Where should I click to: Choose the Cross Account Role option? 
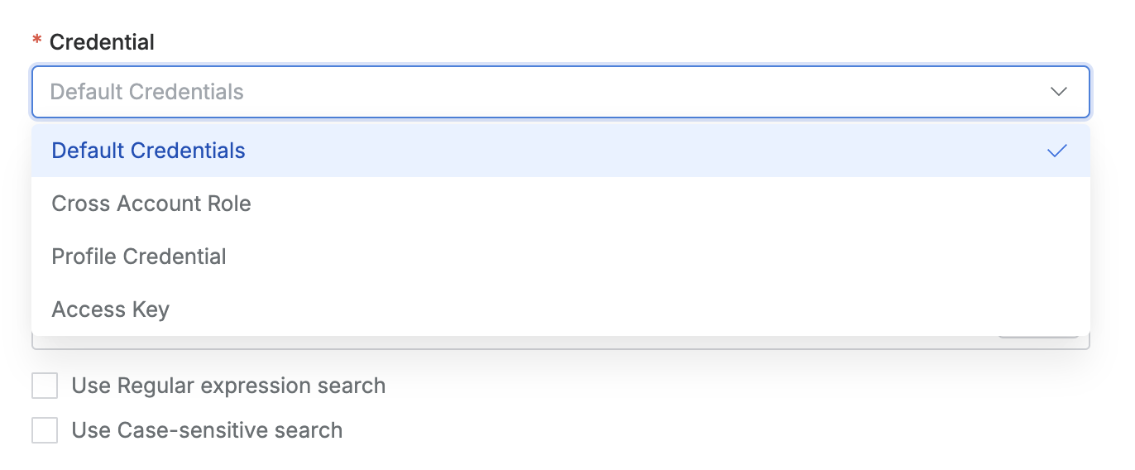(x=151, y=204)
